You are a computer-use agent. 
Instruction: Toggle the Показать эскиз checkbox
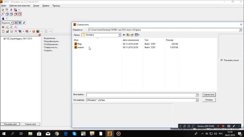pos(222,60)
